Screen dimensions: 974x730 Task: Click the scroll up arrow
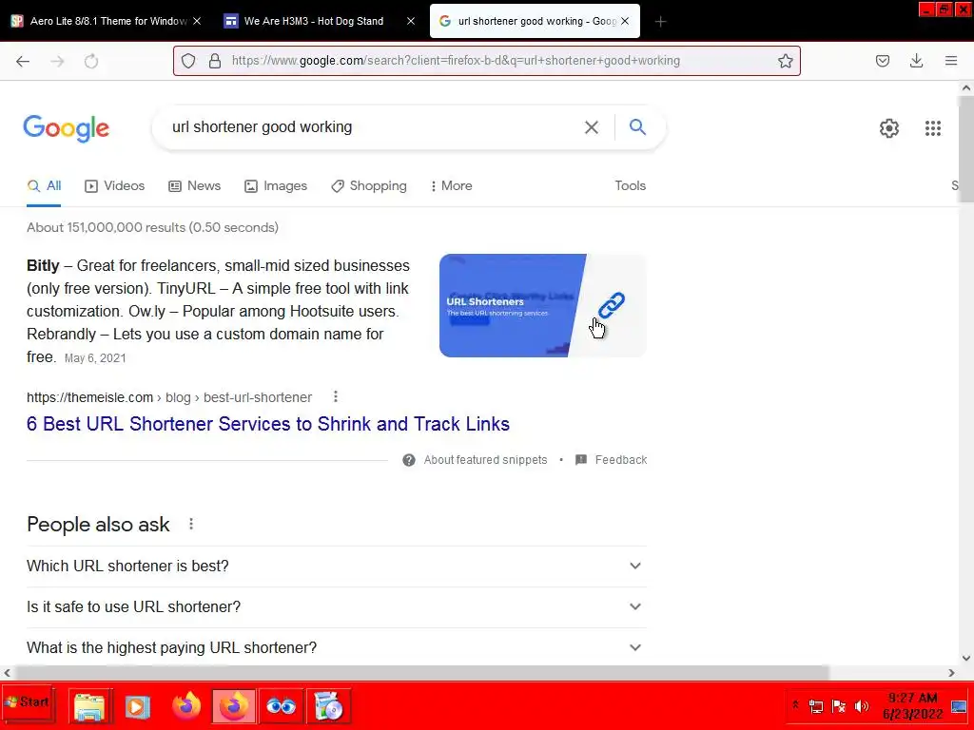tap(966, 88)
